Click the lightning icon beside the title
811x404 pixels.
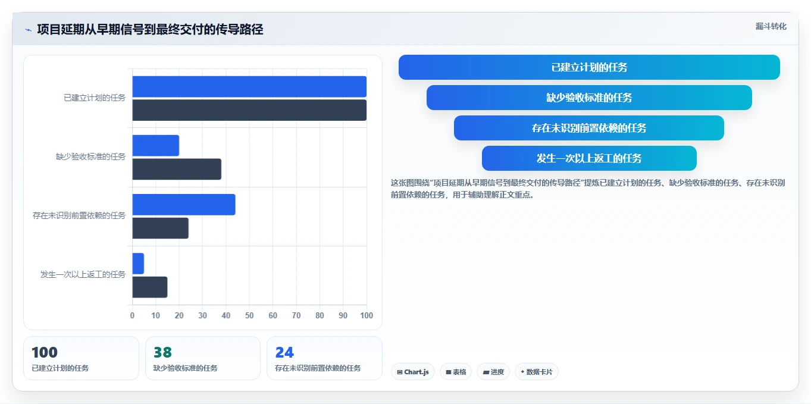point(28,30)
